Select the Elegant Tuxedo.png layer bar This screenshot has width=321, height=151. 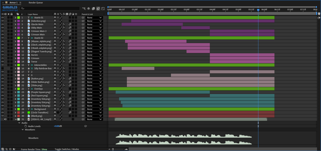coord(198,51)
